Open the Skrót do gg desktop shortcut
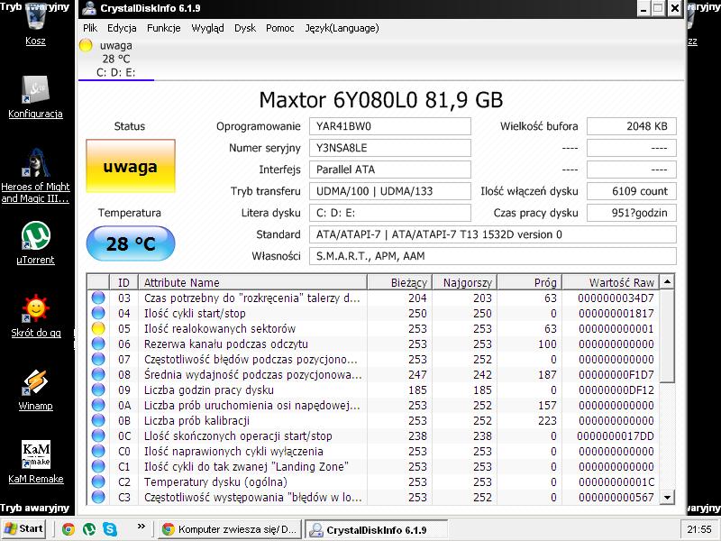 [35, 316]
